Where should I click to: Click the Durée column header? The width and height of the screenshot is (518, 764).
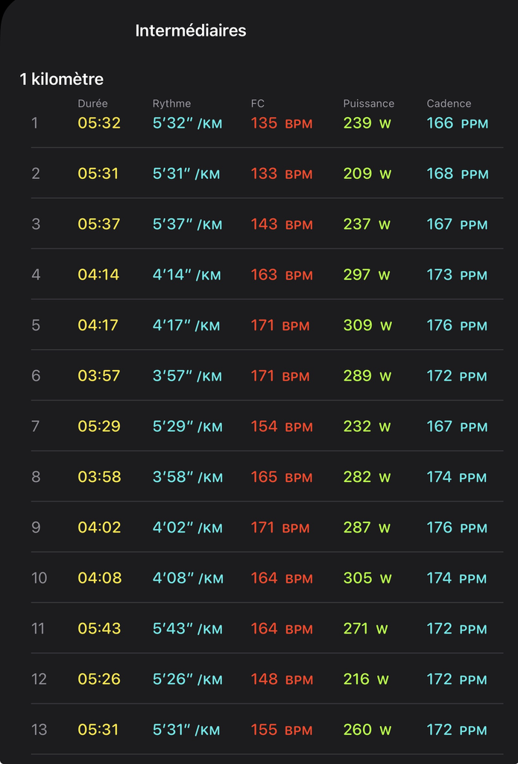pyautogui.click(x=92, y=103)
